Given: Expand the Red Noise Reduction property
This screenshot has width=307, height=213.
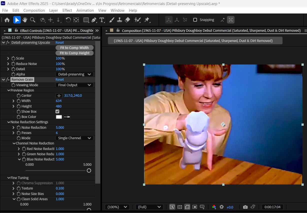Looking at the screenshot, I should [19, 149].
